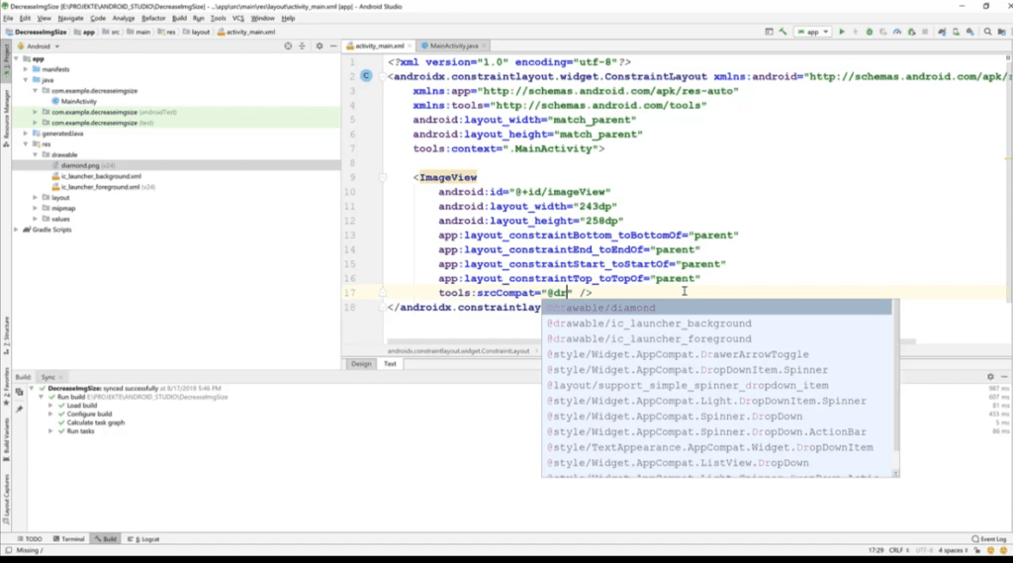Choose @drawable/ic_launcher_background suggestion
Viewport: 1013px width, 563px height.
point(717,324)
